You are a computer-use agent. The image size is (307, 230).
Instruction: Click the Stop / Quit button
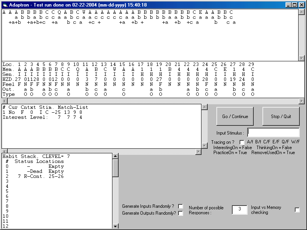pyautogui.click(x=281, y=117)
